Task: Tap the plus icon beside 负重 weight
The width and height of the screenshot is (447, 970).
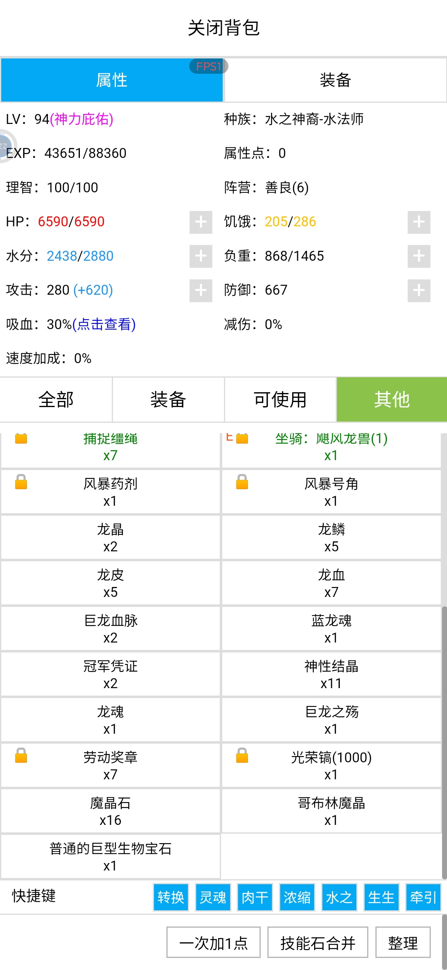Action: [419, 256]
